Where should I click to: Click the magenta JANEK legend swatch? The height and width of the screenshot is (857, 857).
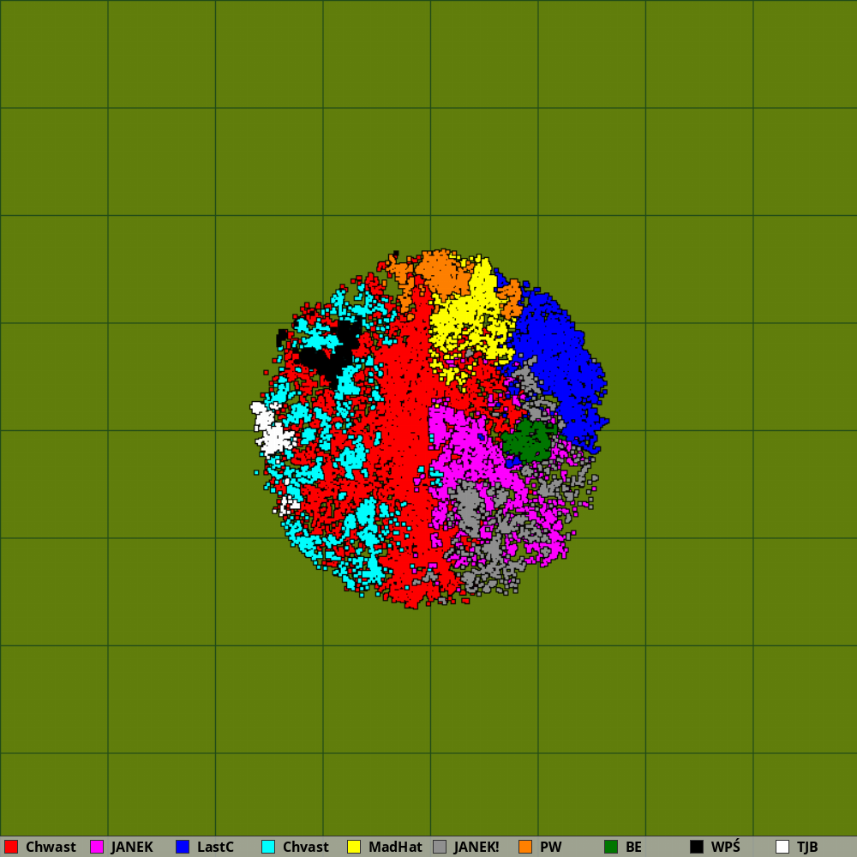97,847
